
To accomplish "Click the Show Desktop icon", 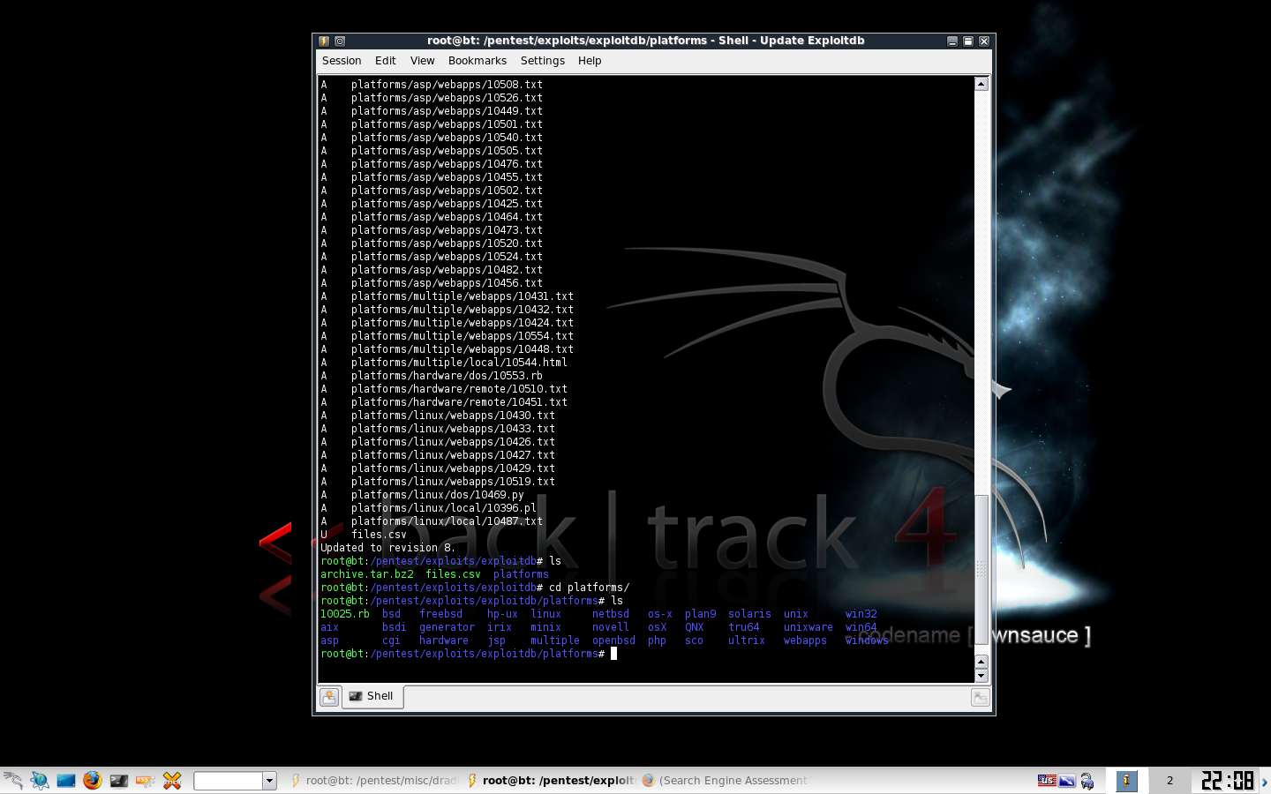I will [66, 780].
